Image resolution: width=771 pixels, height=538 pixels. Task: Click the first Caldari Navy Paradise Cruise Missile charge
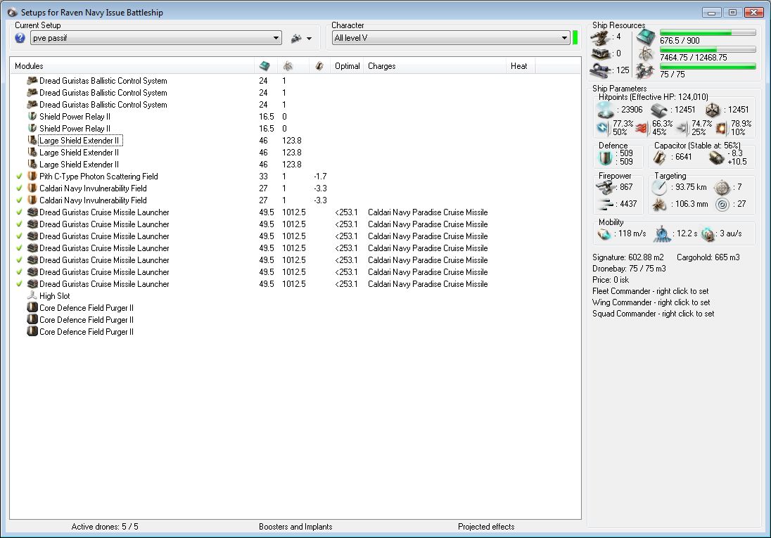pos(428,212)
